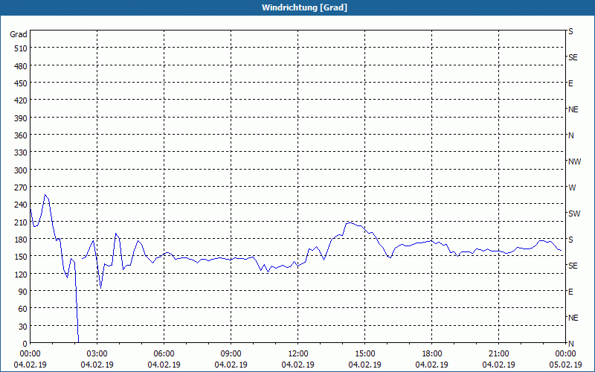This screenshot has width=595, height=372.
Task: Click the 21:00 time axis label
Action: (498, 354)
